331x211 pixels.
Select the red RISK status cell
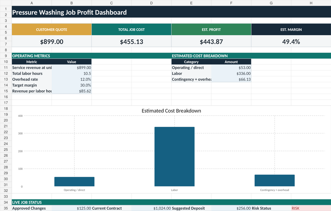(x=311, y=208)
